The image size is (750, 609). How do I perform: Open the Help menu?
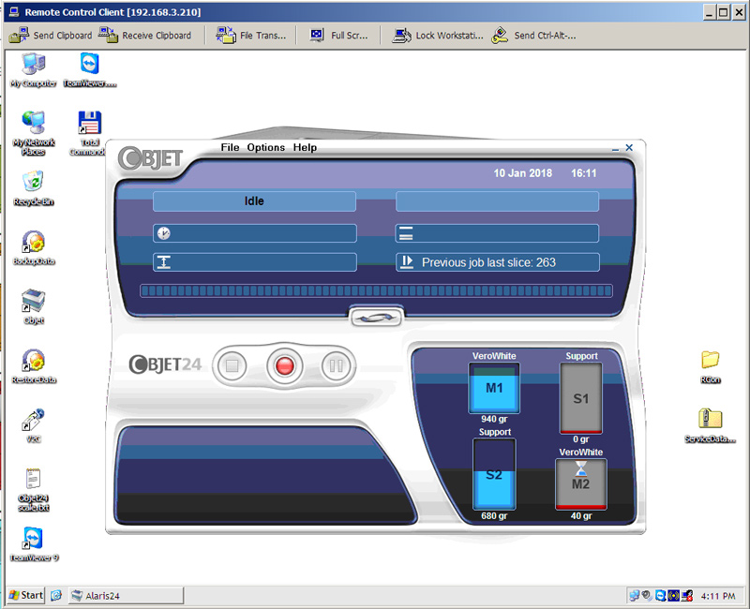point(305,147)
